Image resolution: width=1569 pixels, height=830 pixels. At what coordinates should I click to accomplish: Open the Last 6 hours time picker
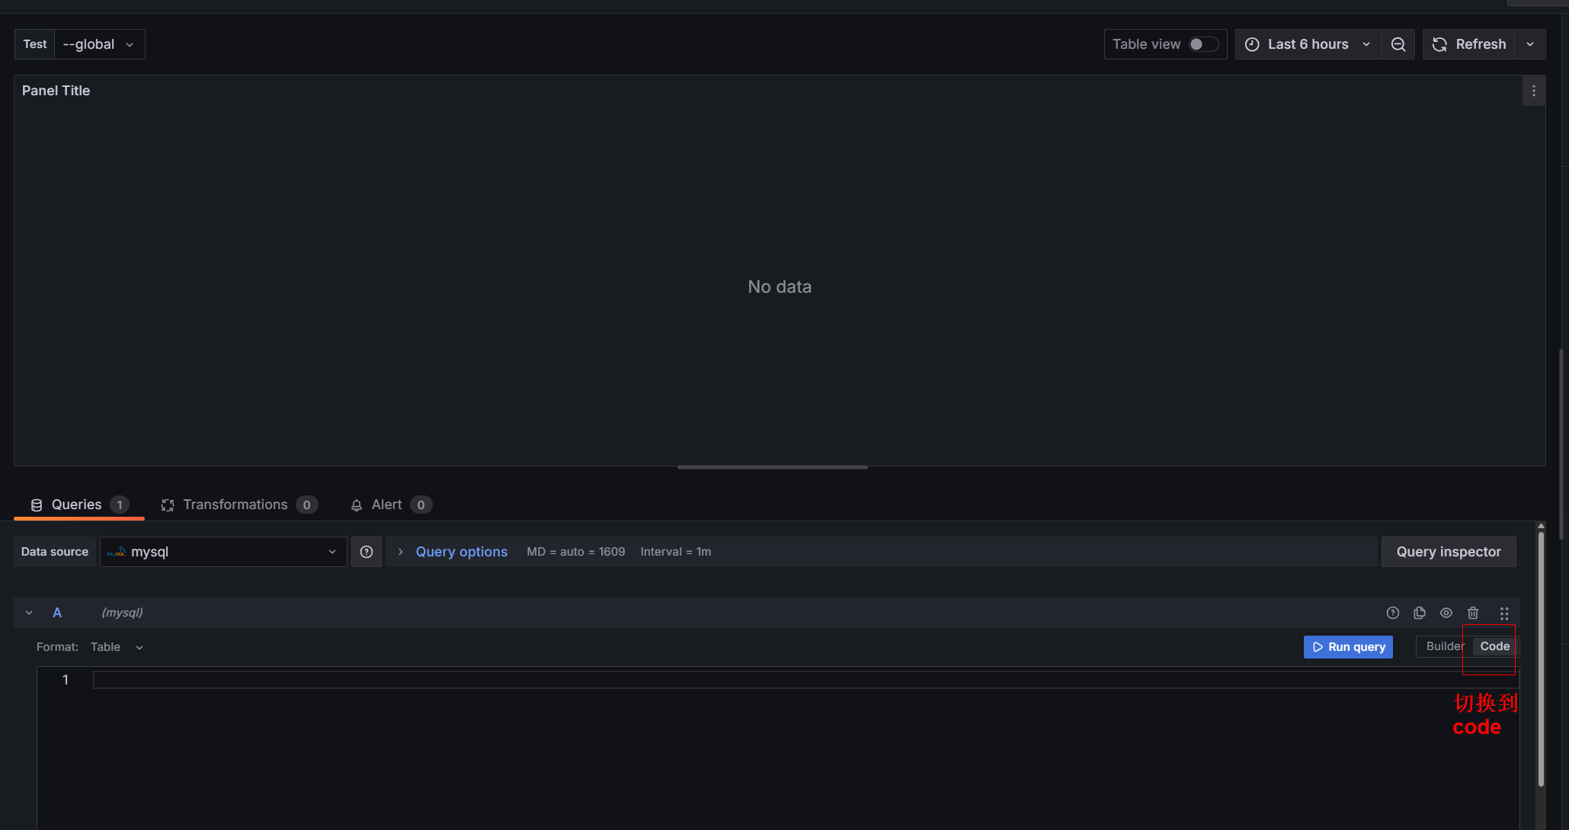(1308, 44)
